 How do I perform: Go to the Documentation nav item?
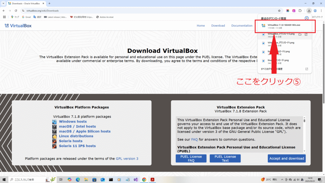click(242, 25)
